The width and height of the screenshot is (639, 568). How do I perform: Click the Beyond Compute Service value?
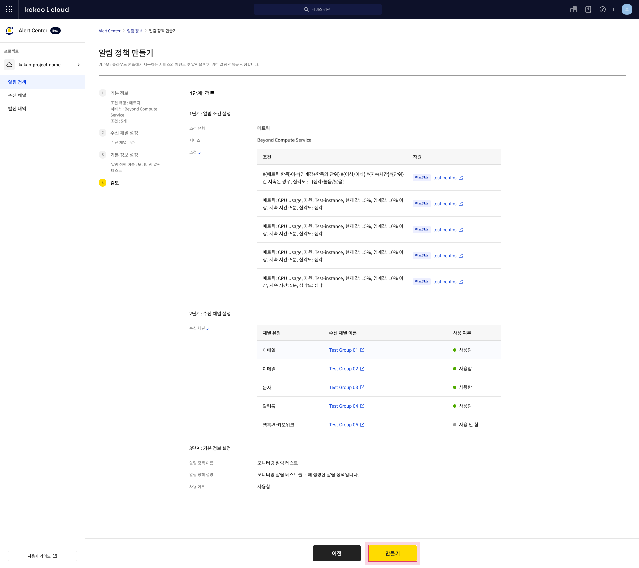click(x=284, y=140)
